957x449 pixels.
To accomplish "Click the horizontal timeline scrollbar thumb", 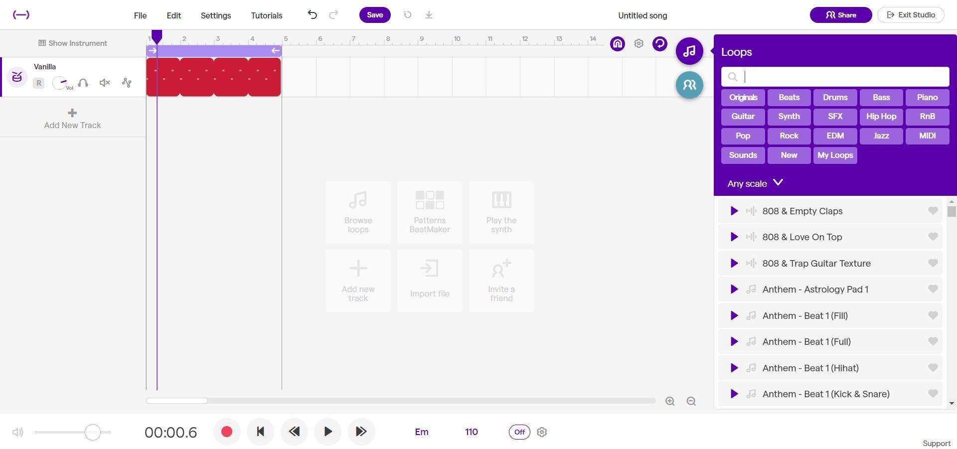I will (177, 401).
